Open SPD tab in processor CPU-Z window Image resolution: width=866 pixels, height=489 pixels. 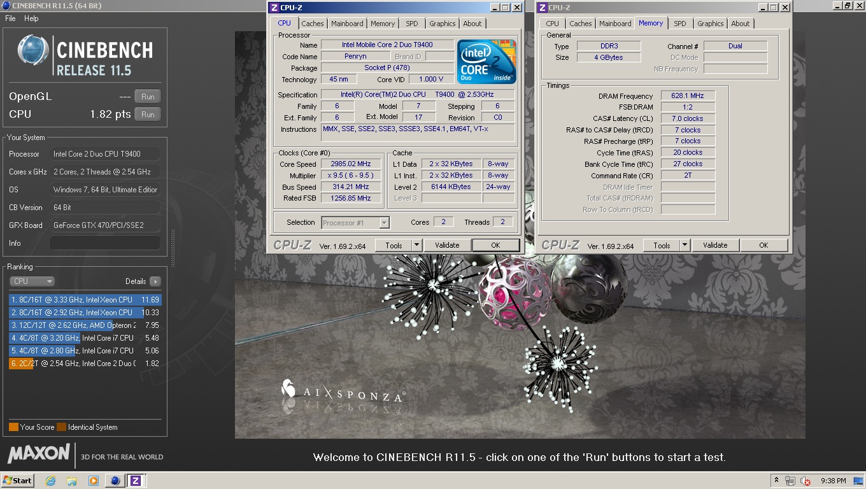pyautogui.click(x=412, y=24)
